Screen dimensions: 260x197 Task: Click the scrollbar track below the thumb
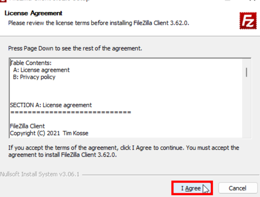coord(247,108)
